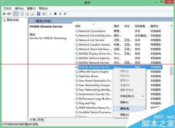Sort by the 状态 column header

(128, 26)
